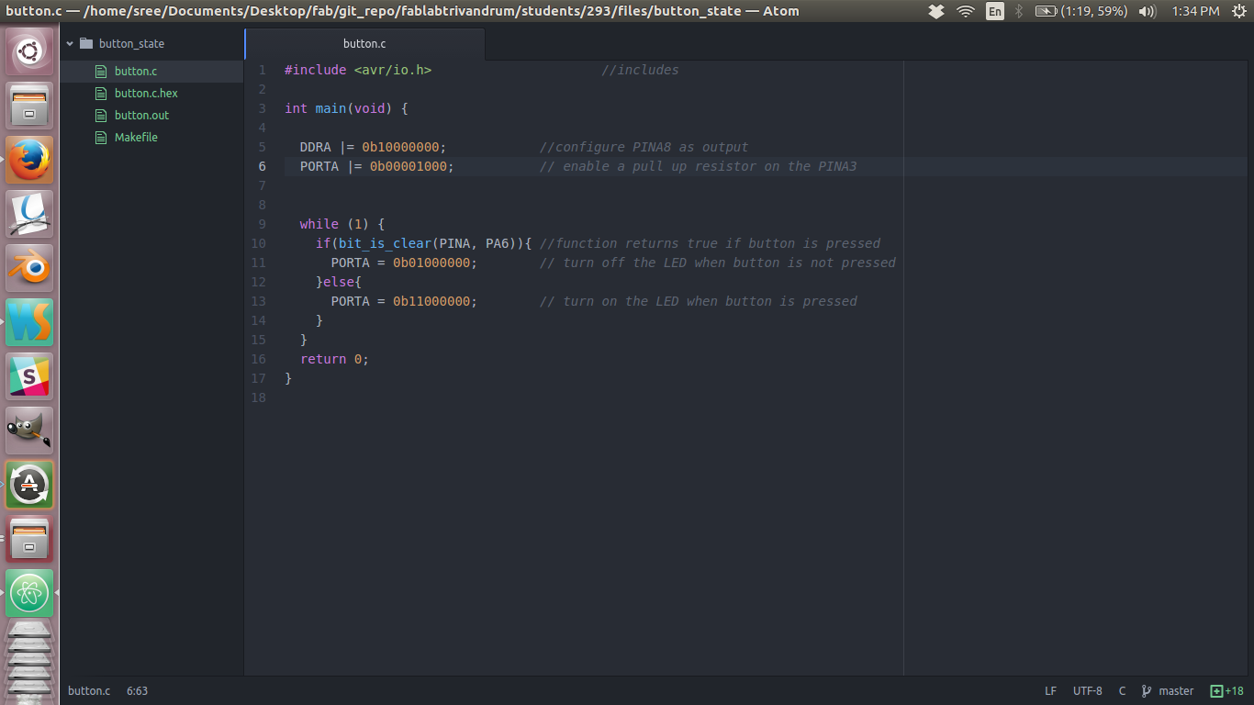Screen dimensions: 1254x705
Task: Click the button.c filename in status bar
Action: point(89,691)
